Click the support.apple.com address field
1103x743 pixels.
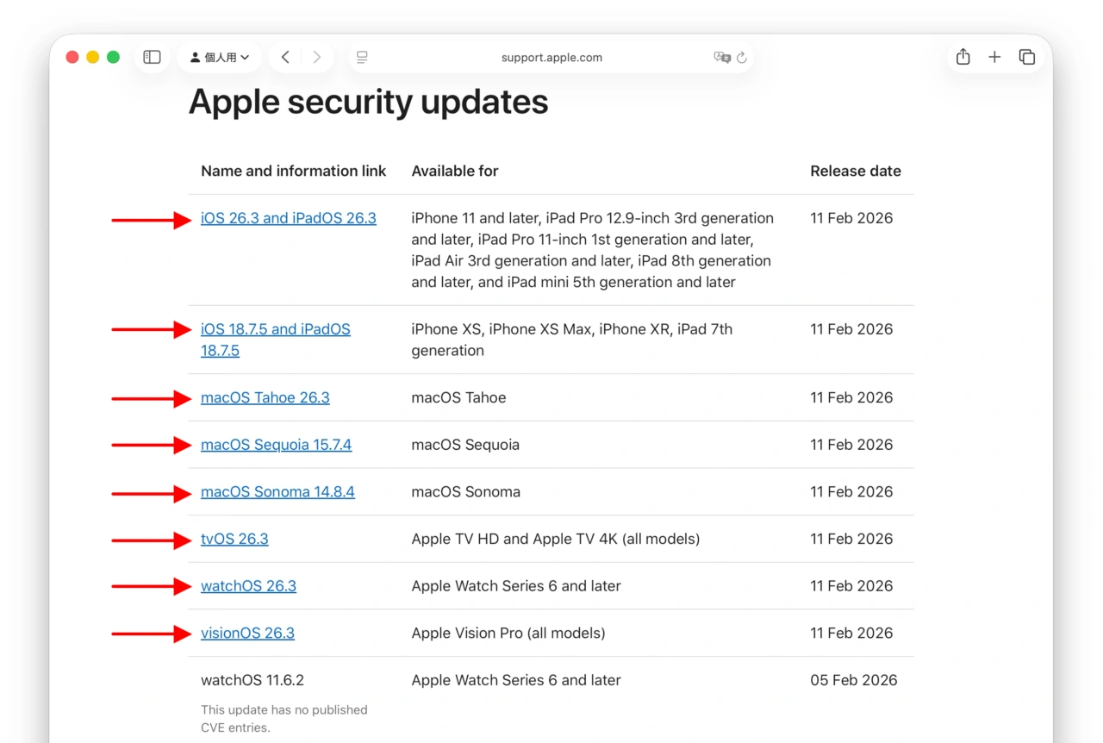tap(551, 58)
